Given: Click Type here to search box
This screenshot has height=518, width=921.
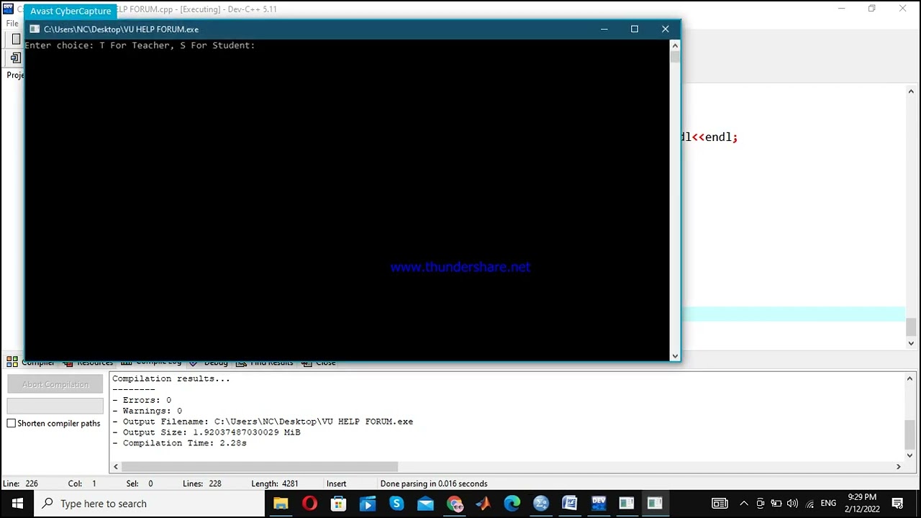Looking at the screenshot, I should pyautogui.click(x=150, y=504).
